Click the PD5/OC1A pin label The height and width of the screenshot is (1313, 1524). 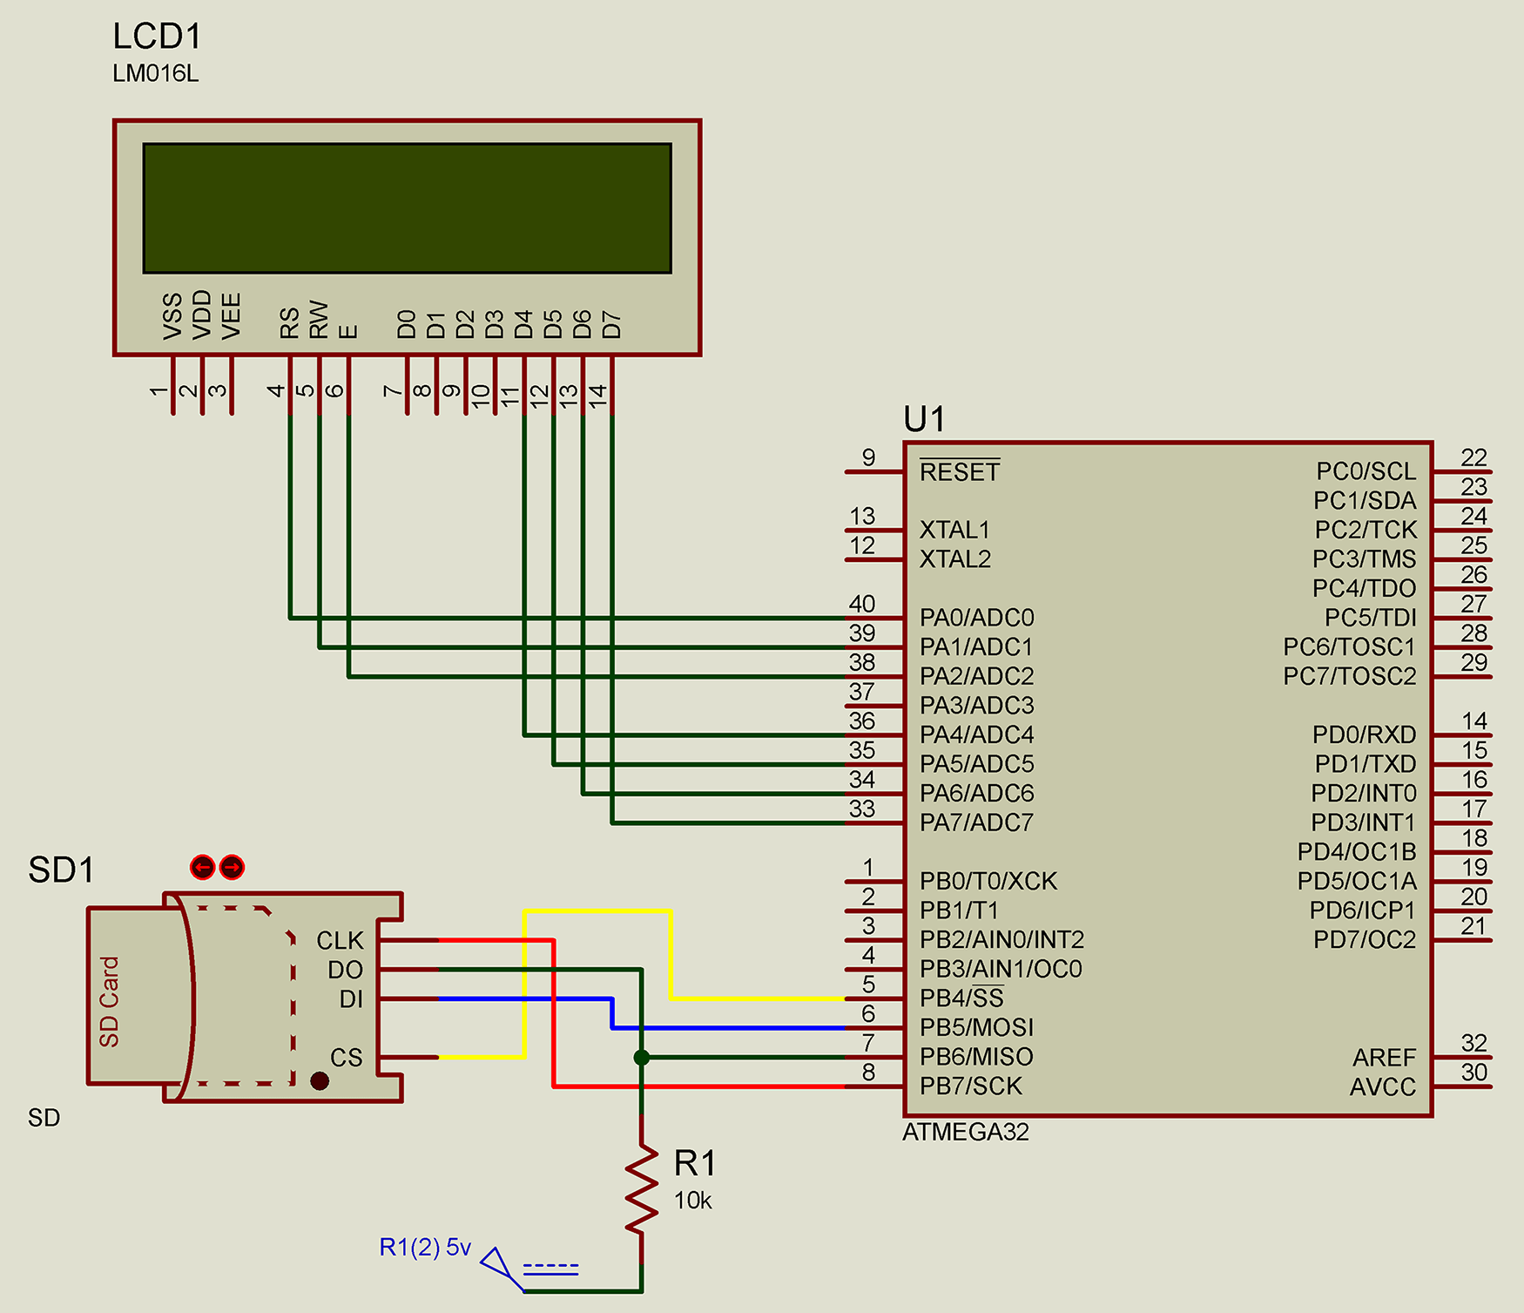click(1357, 881)
